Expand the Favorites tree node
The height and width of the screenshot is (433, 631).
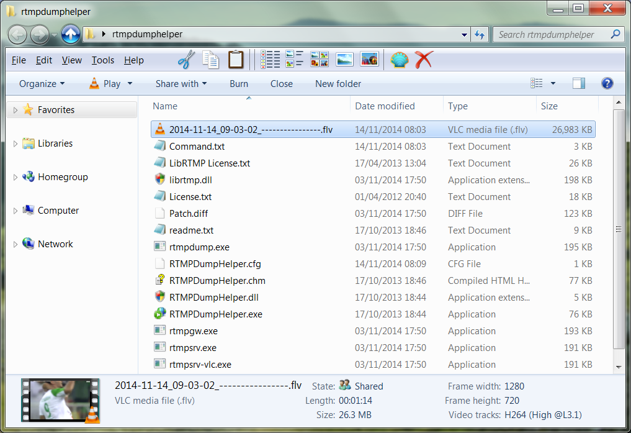click(16, 110)
